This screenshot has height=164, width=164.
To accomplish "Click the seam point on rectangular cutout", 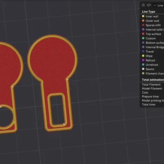I will [64, 124].
